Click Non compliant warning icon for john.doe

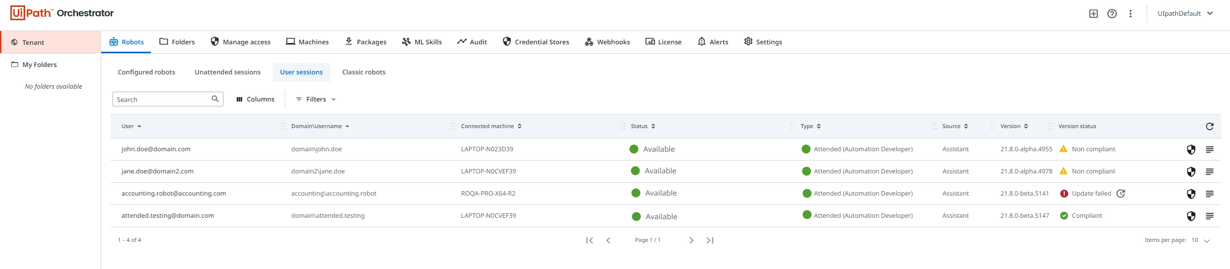pyautogui.click(x=1063, y=149)
